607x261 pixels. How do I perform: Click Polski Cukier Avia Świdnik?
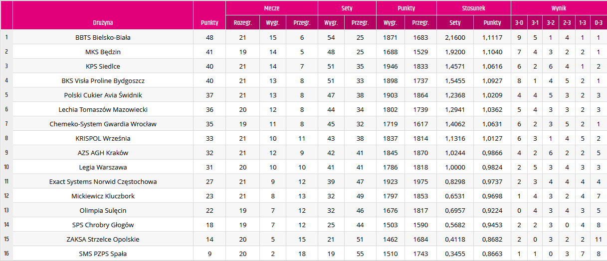coord(103,95)
